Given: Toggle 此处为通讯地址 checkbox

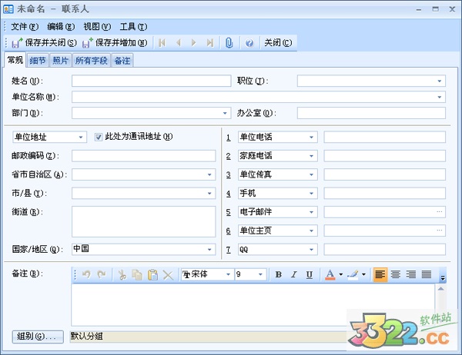Looking at the screenshot, I should point(99,137).
